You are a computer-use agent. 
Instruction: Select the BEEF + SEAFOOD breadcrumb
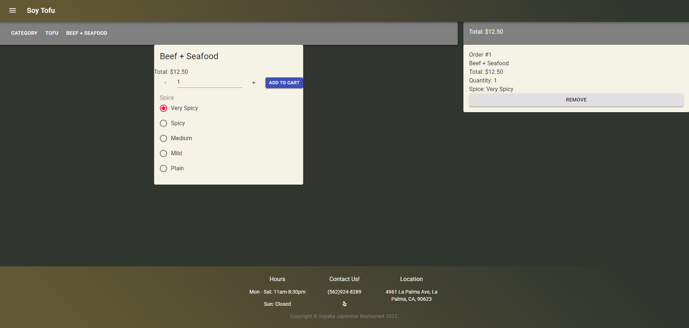[87, 33]
